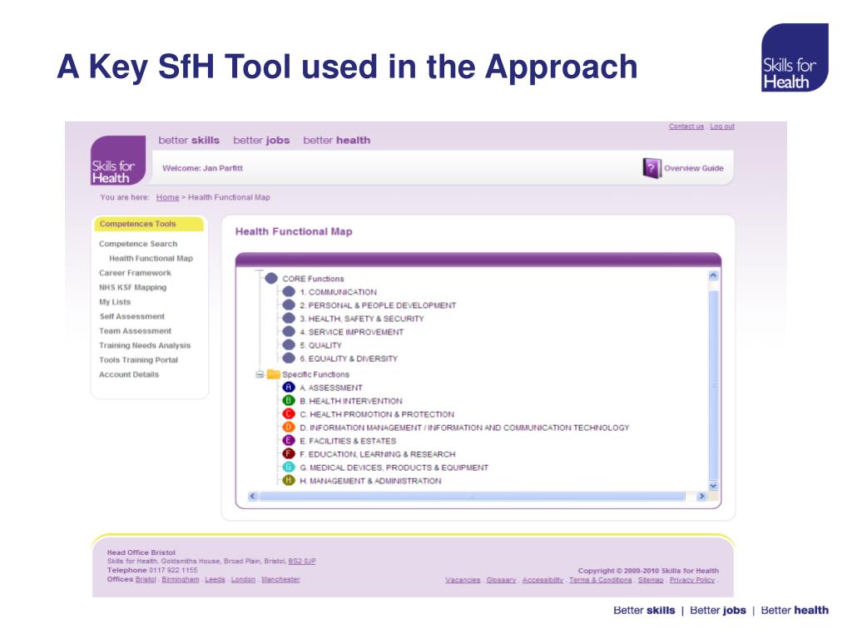Open Competence Search in the sidebar
Viewport: 852px width, 639px height.
click(x=138, y=244)
